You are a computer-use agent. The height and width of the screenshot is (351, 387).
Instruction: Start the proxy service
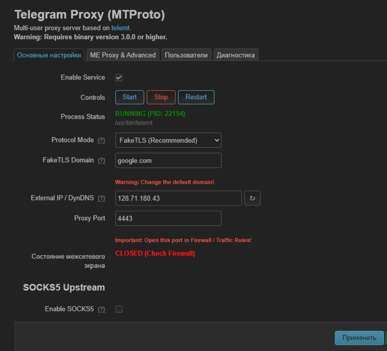point(130,97)
